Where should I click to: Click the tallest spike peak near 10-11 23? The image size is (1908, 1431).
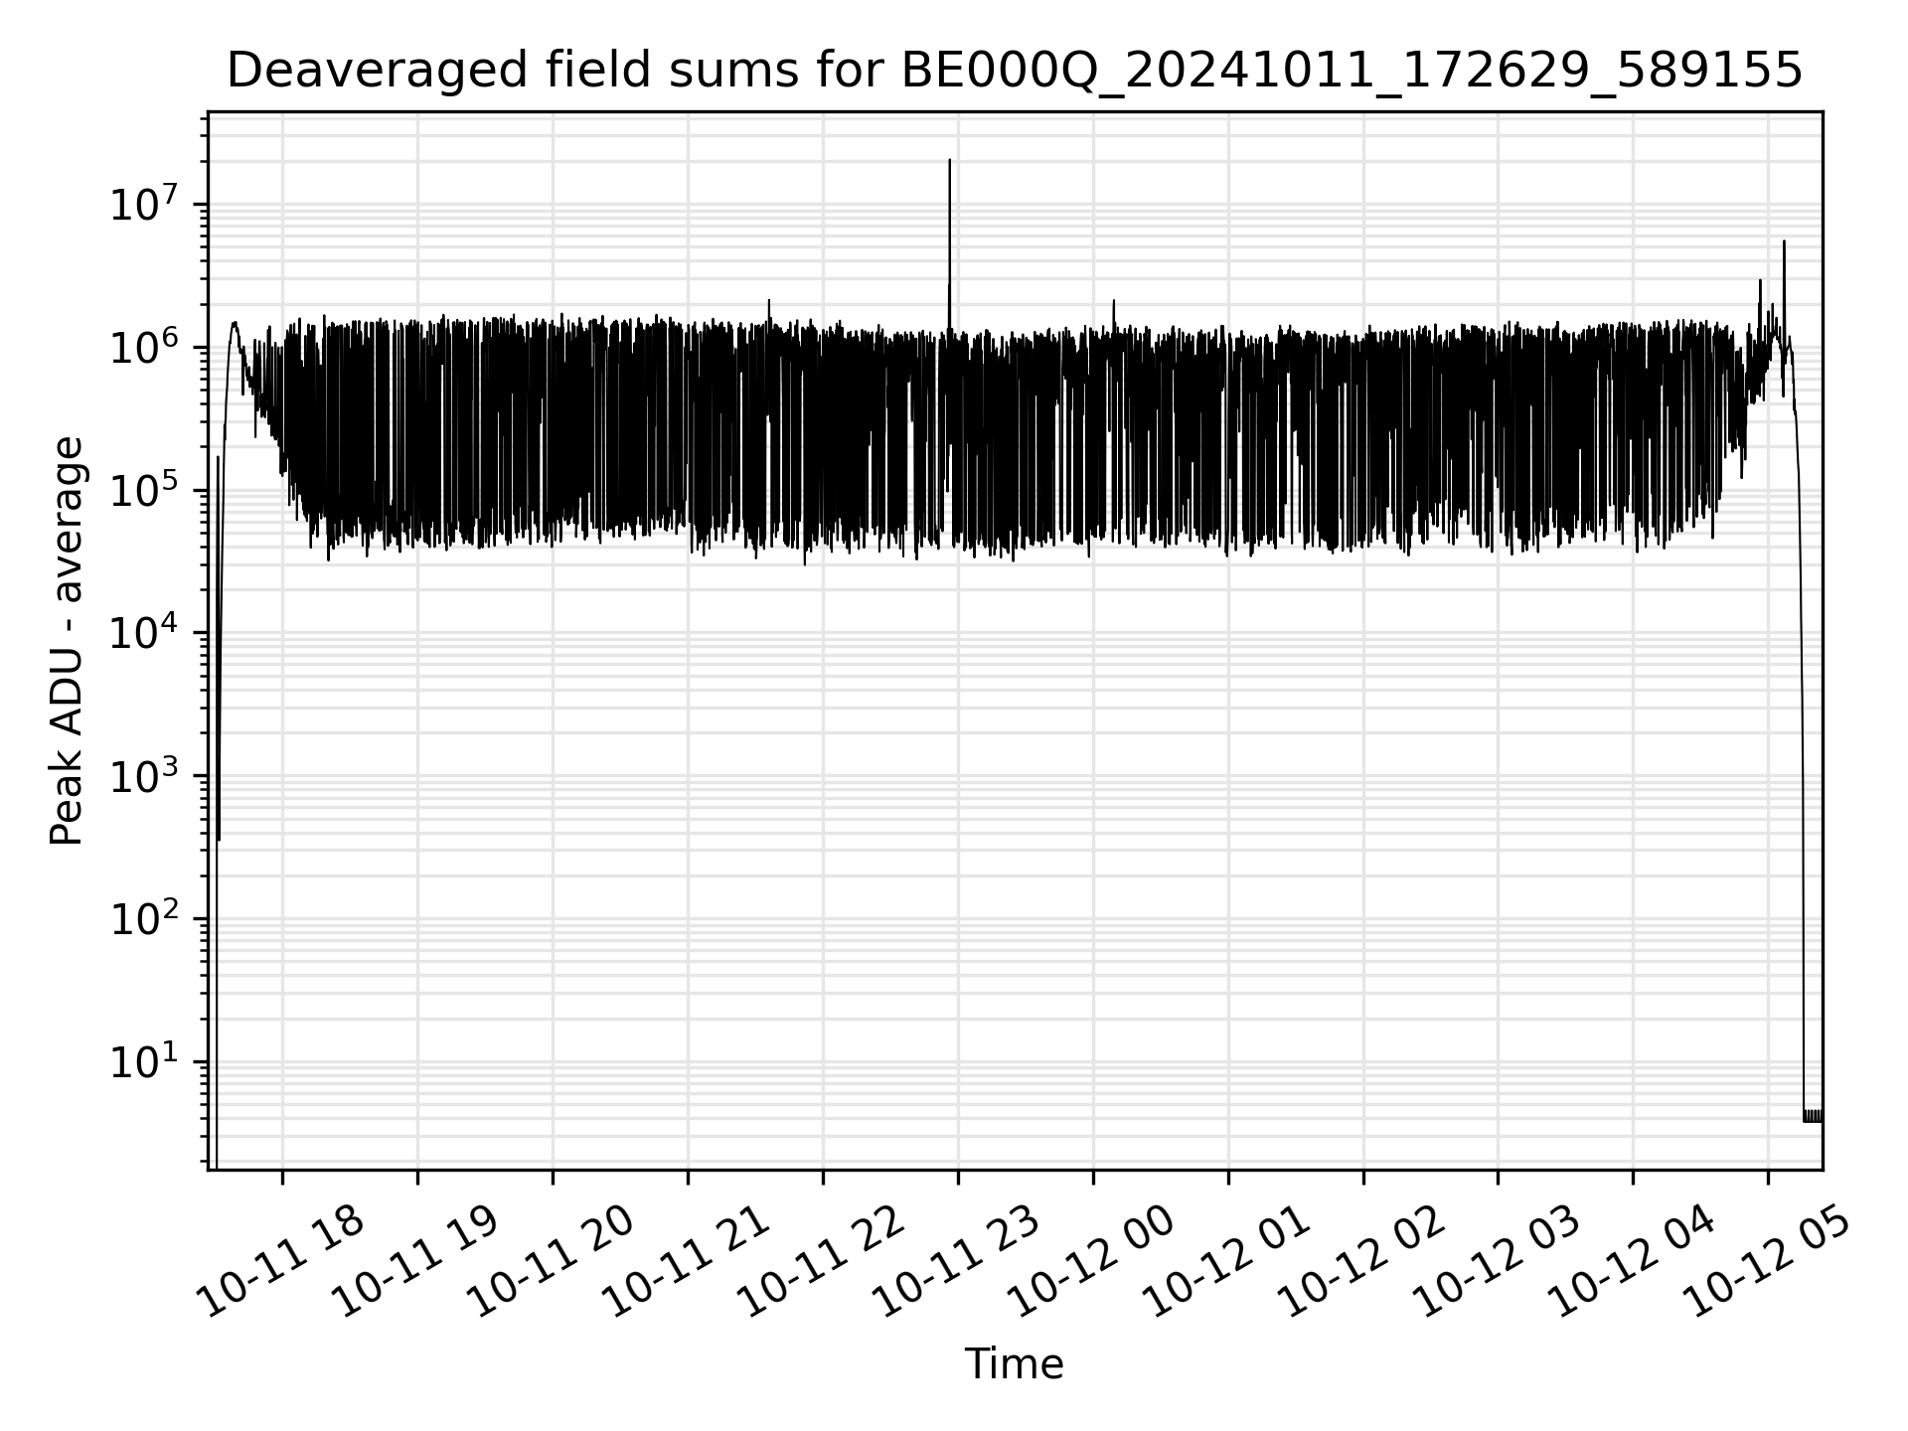coord(949,160)
